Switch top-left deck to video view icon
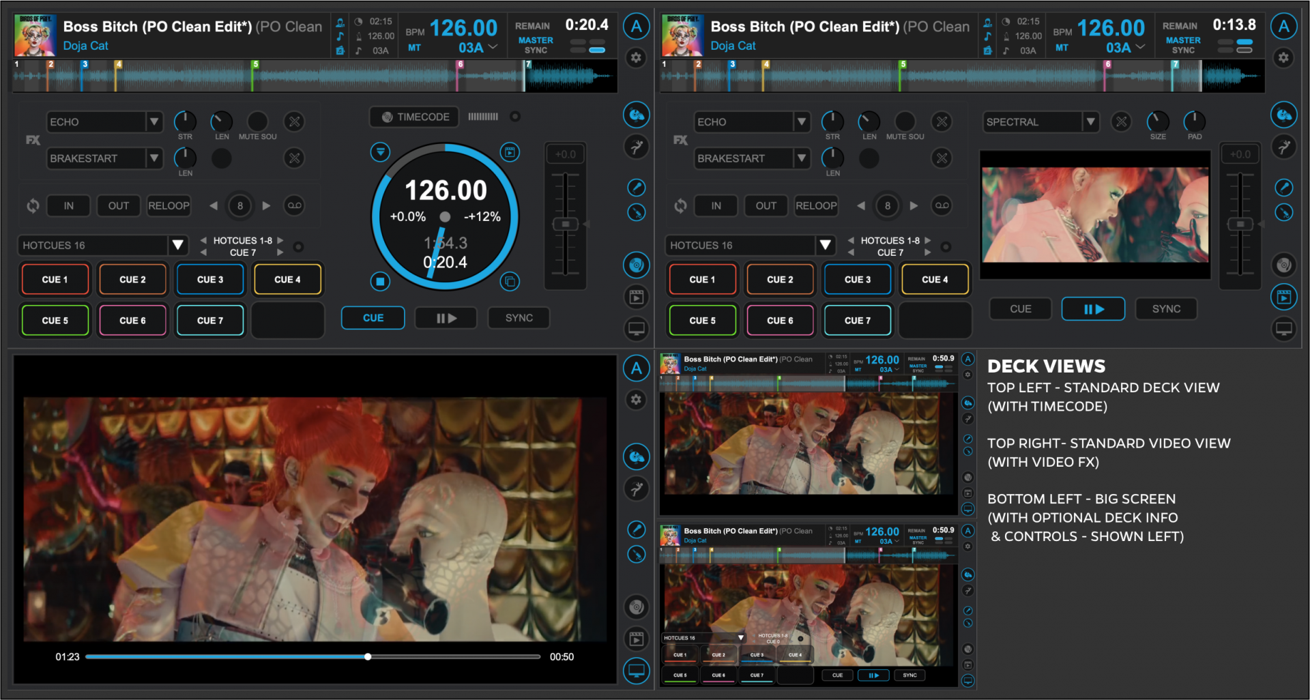1310x700 pixels. point(636,297)
